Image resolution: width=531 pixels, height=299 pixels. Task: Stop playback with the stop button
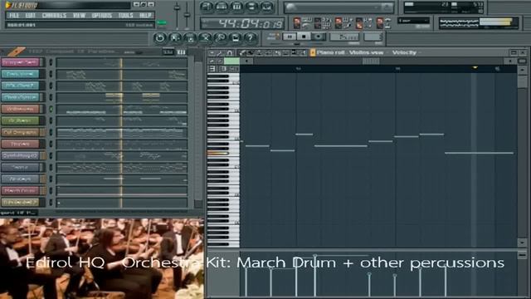coord(304,37)
